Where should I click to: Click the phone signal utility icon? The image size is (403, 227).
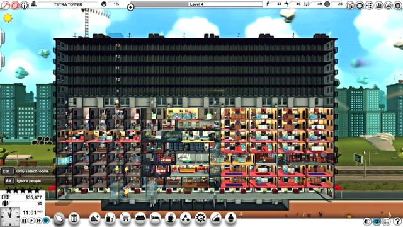point(307,4)
